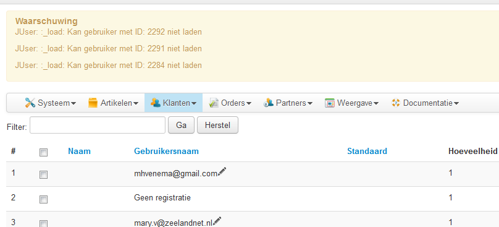Click the Orders notepad icon
This screenshot has width=499, height=227.
(214, 103)
